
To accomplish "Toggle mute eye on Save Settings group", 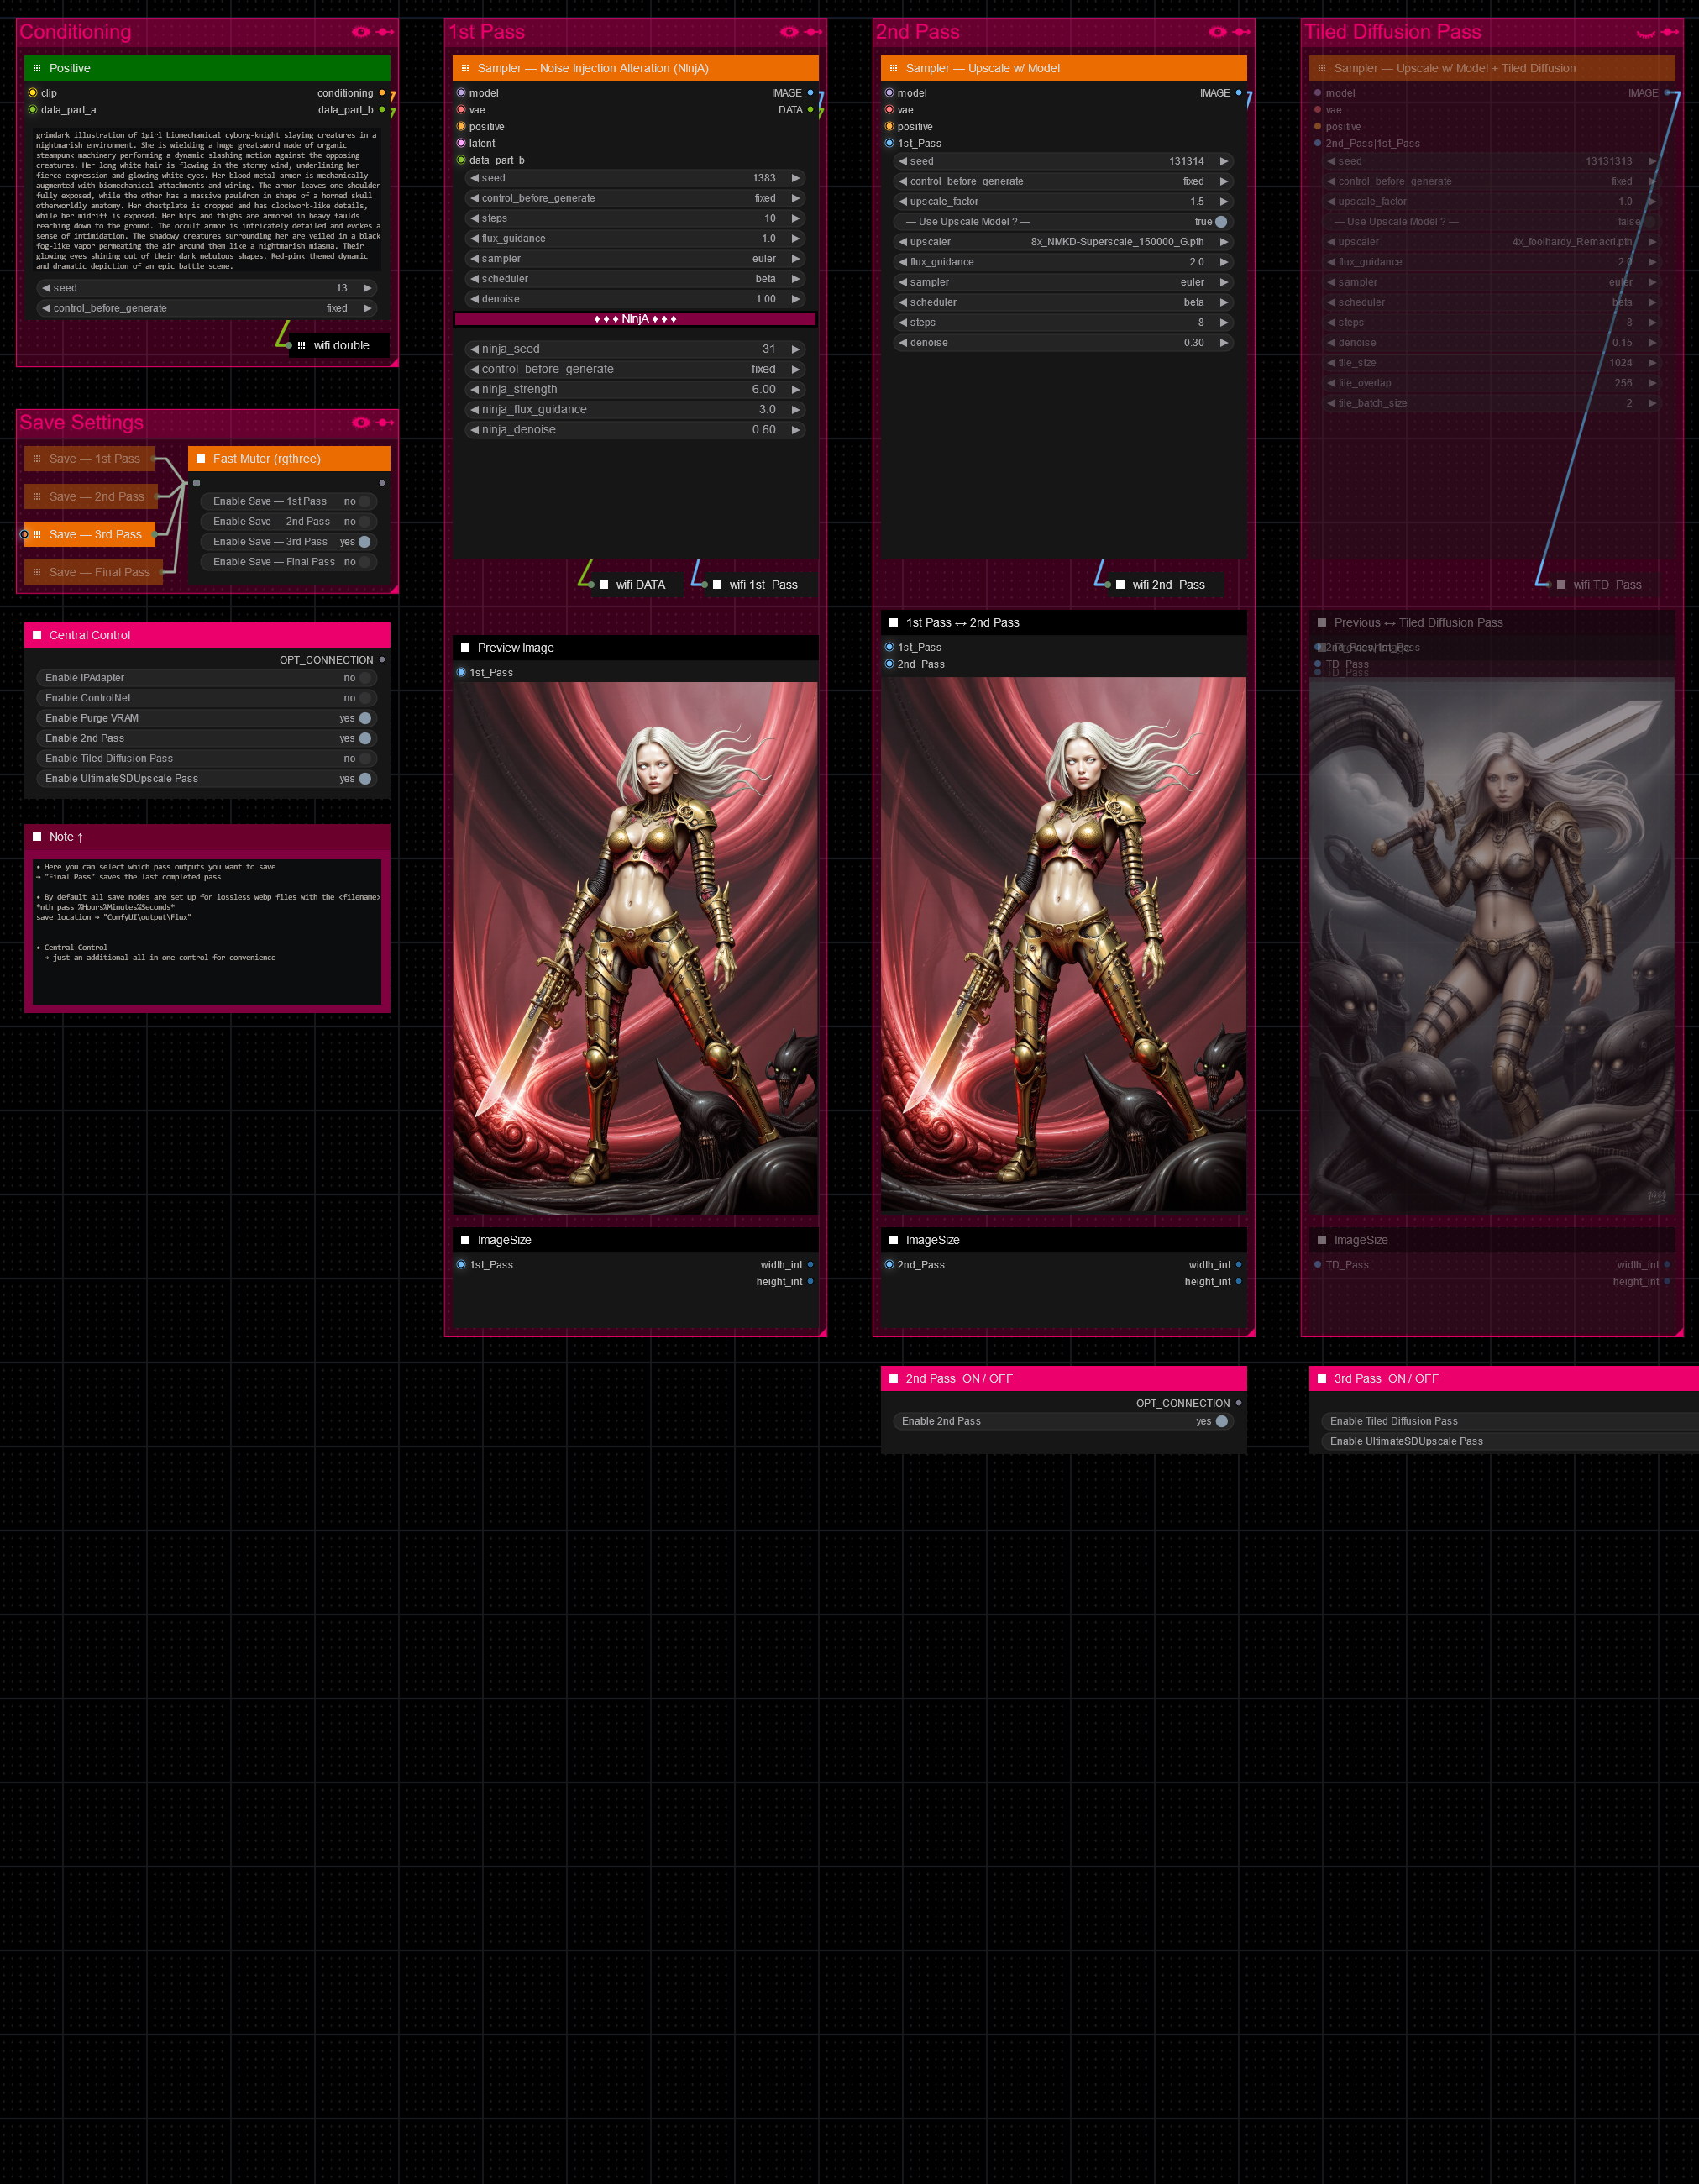I will click(x=360, y=423).
